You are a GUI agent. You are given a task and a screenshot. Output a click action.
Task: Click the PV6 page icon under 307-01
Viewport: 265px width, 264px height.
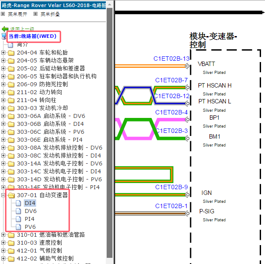(x=19, y=227)
